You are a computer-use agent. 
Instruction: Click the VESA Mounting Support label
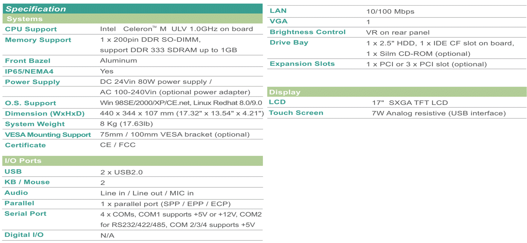[x=48, y=135]
